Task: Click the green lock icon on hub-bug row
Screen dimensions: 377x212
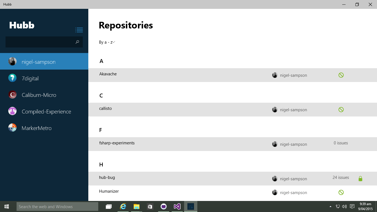Action: (360, 179)
